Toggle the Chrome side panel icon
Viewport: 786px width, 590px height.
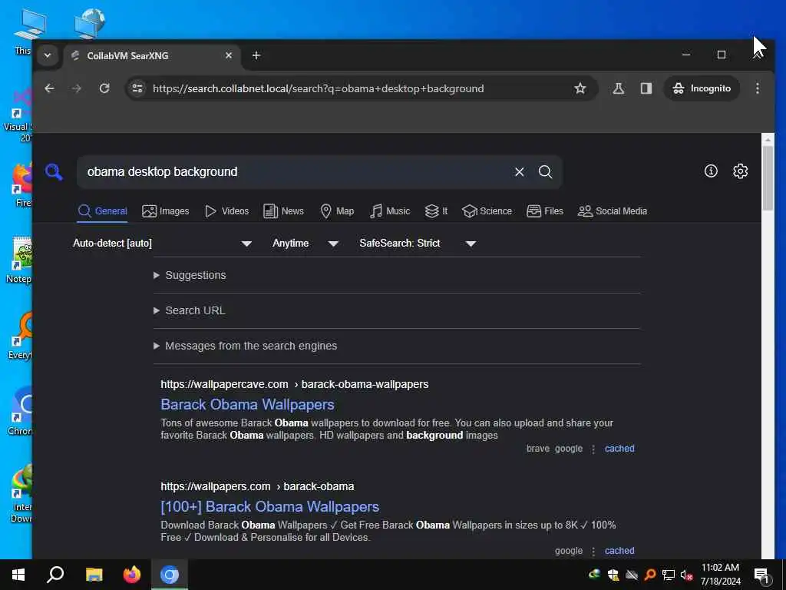point(646,88)
